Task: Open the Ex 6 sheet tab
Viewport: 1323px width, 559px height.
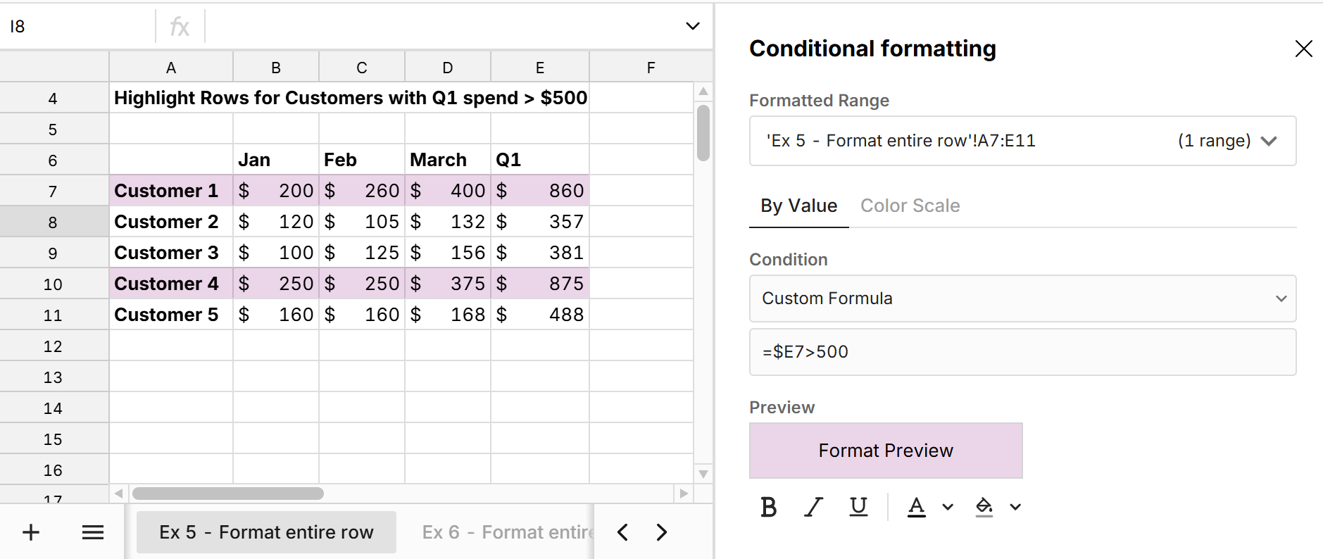Action: tap(507, 532)
